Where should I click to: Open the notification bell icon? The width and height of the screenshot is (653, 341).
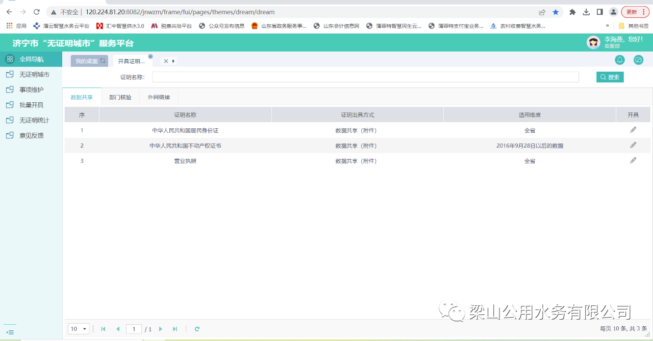(x=620, y=60)
